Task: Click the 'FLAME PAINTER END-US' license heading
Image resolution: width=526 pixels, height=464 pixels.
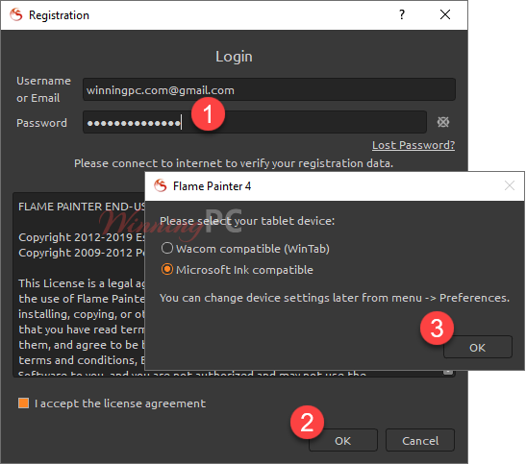Action: coord(82,207)
